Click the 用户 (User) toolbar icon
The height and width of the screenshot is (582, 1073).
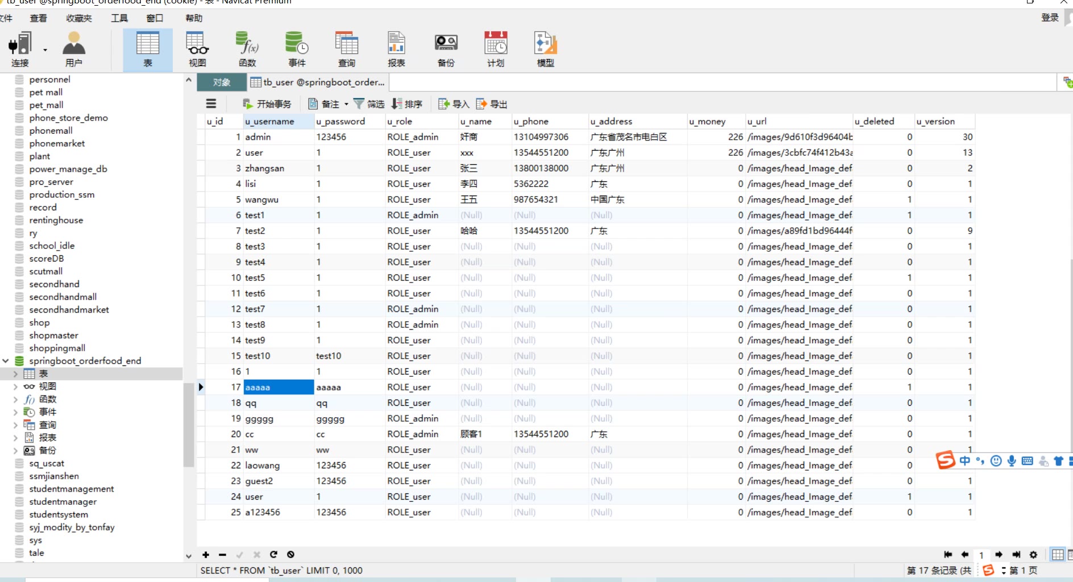coord(74,49)
